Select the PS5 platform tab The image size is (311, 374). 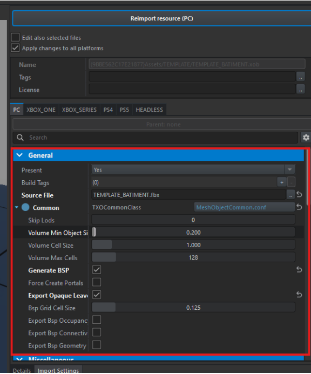coord(124,110)
